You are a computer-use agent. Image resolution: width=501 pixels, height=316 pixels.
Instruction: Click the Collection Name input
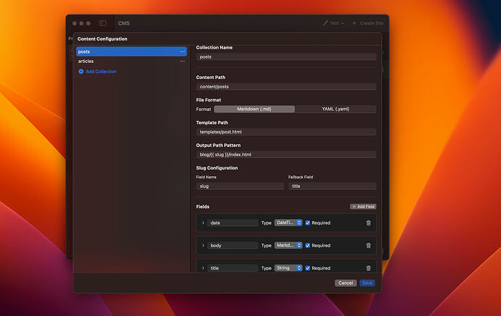coord(286,57)
